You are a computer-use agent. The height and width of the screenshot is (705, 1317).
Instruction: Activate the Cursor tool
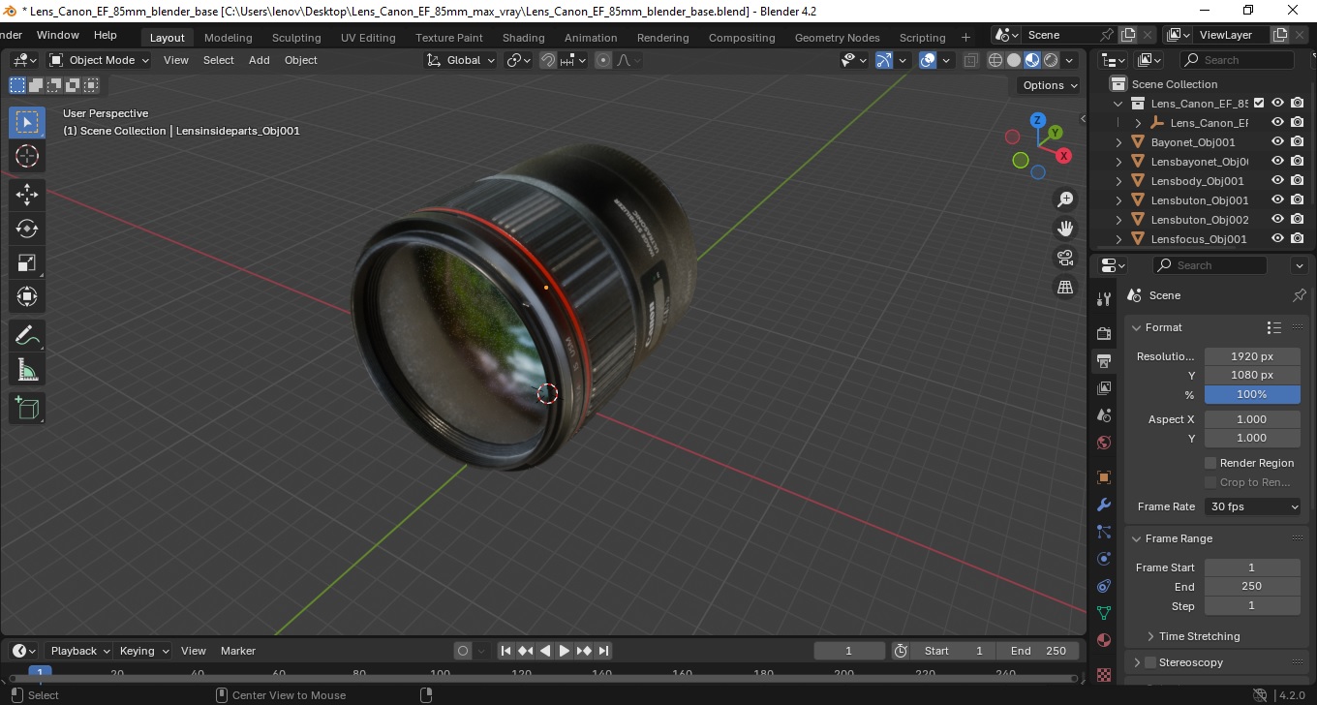[x=27, y=156]
